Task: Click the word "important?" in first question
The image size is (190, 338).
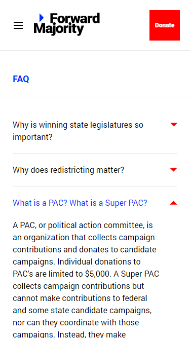Action: 32,137
